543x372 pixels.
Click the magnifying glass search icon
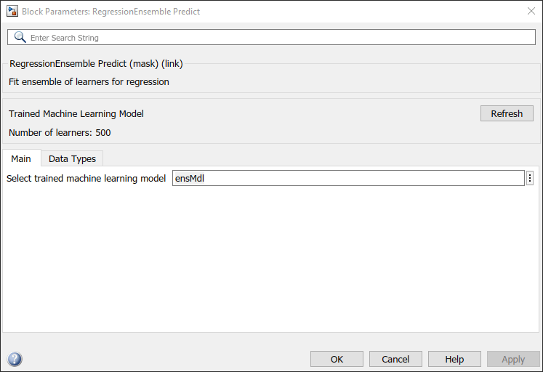[x=20, y=37]
